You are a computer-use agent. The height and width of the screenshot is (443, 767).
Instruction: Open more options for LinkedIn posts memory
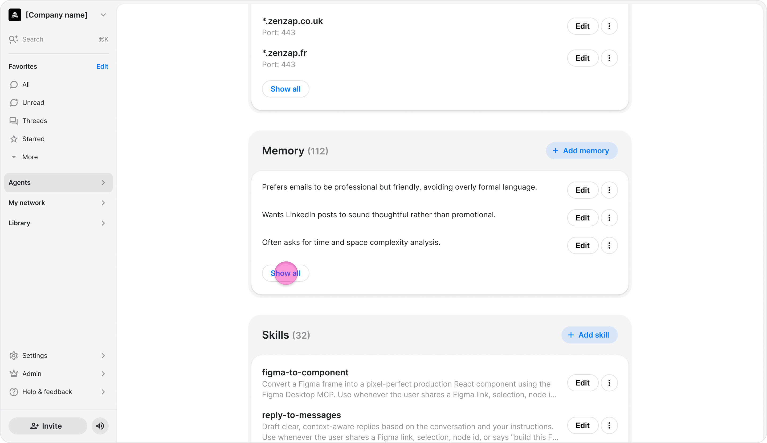point(609,218)
